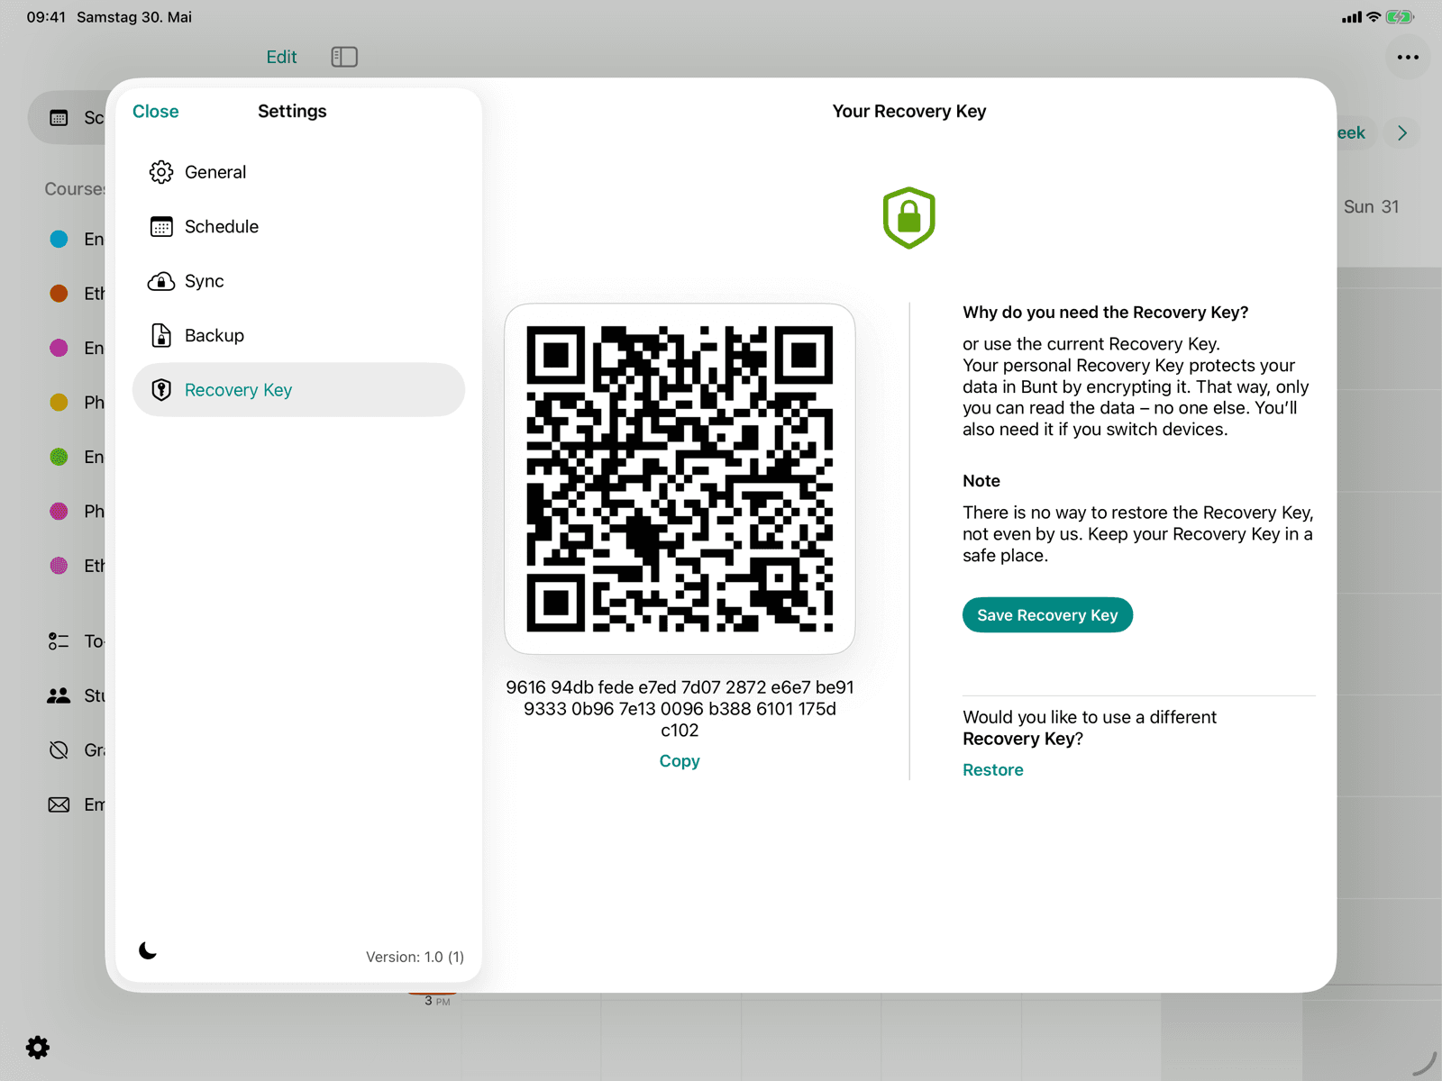1442x1081 pixels.
Task: Click the Sun 31 day header
Action: pyautogui.click(x=1371, y=207)
